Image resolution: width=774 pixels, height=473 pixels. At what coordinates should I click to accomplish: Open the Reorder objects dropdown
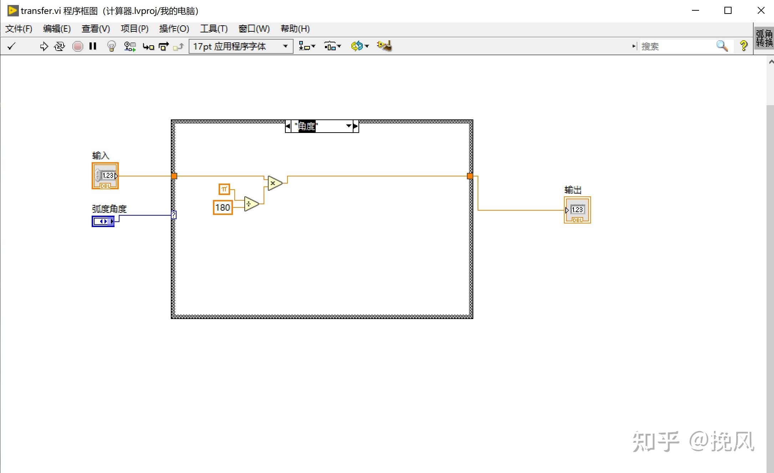pos(360,46)
